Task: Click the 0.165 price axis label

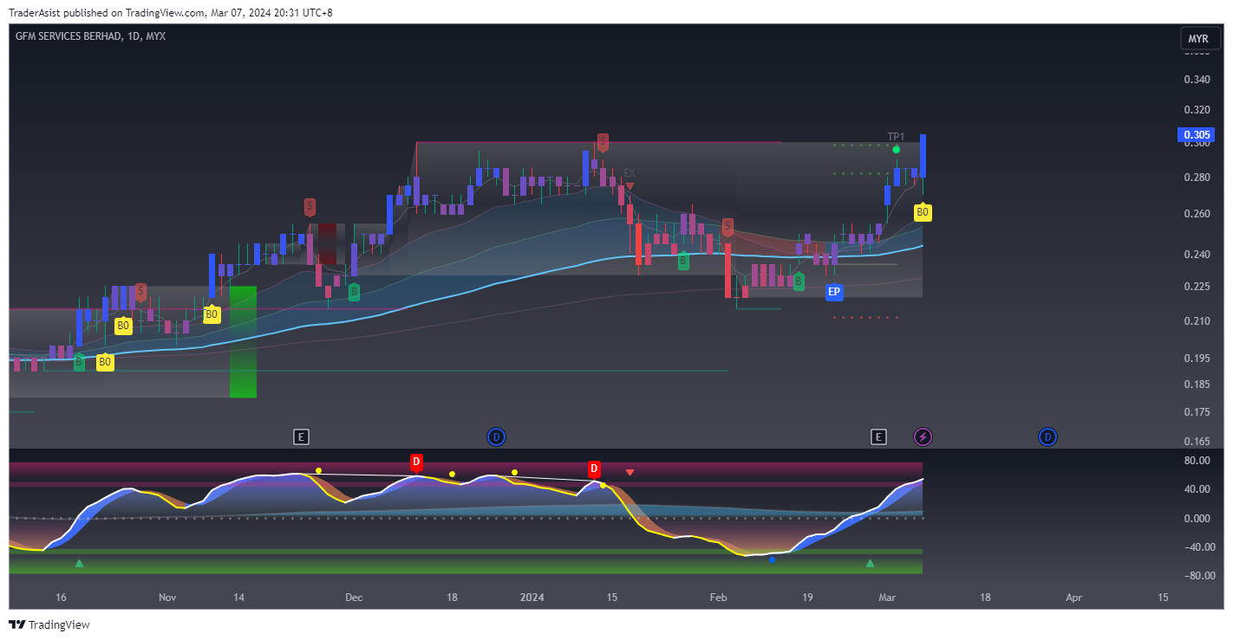Action: click(x=1197, y=442)
